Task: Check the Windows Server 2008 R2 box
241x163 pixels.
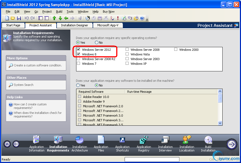Action: coord(79,59)
